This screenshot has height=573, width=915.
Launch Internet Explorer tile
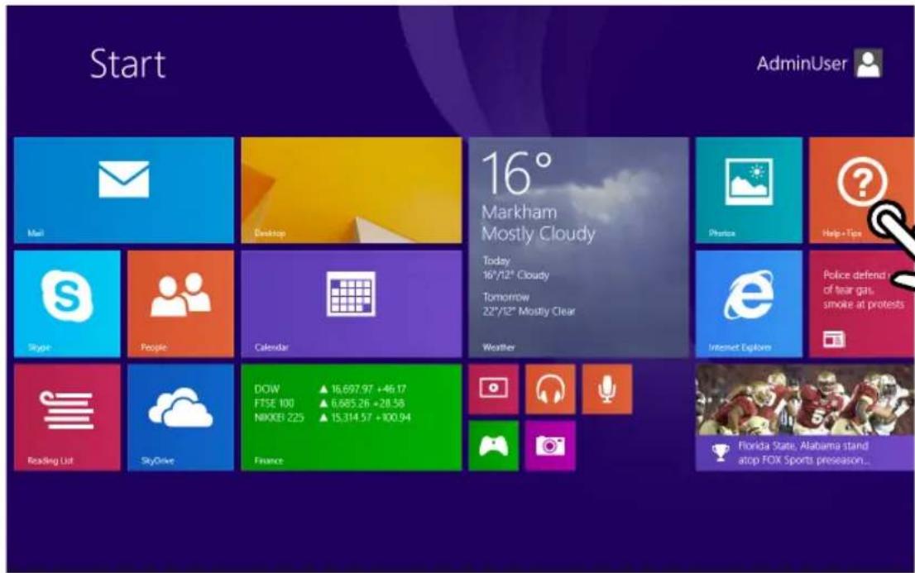(749, 304)
